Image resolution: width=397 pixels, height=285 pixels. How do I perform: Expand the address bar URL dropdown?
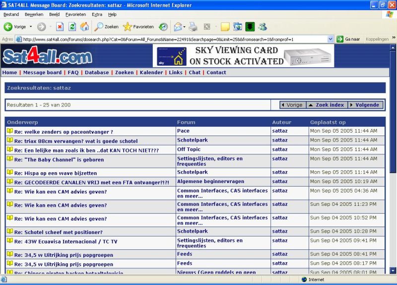click(331, 39)
